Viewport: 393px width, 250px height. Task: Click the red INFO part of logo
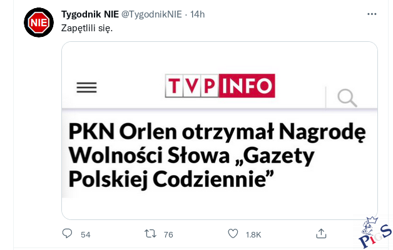pyautogui.click(x=247, y=86)
